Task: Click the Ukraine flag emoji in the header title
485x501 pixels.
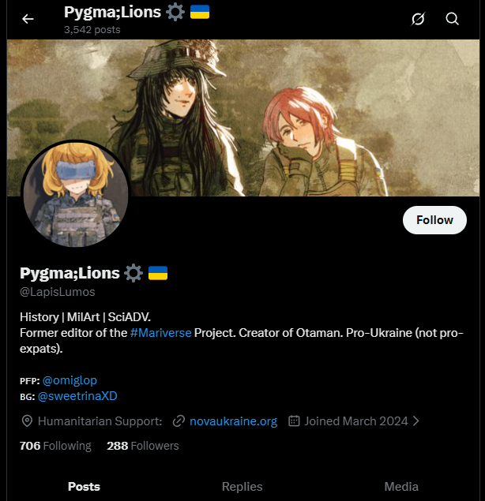Action: 200,12
